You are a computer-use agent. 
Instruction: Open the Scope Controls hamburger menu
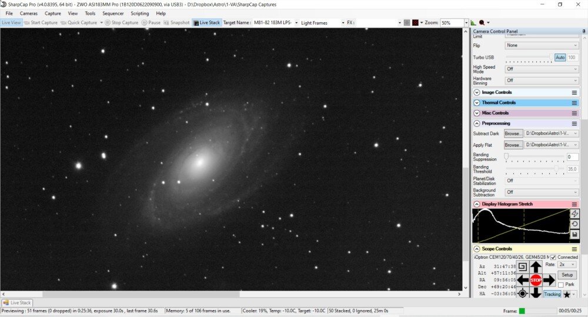pos(574,249)
